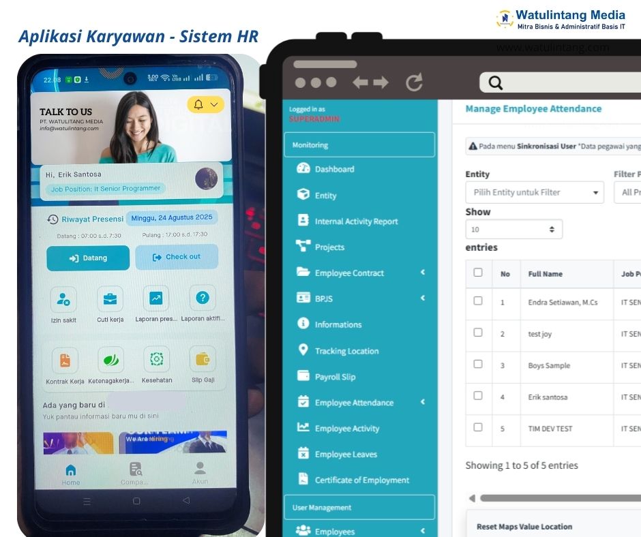Click the Entity cube icon in sidebar
This screenshot has width=641, height=537.
pos(303,194)
